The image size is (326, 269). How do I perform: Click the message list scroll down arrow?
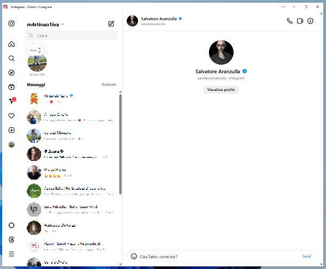click(x=120, y=264)
